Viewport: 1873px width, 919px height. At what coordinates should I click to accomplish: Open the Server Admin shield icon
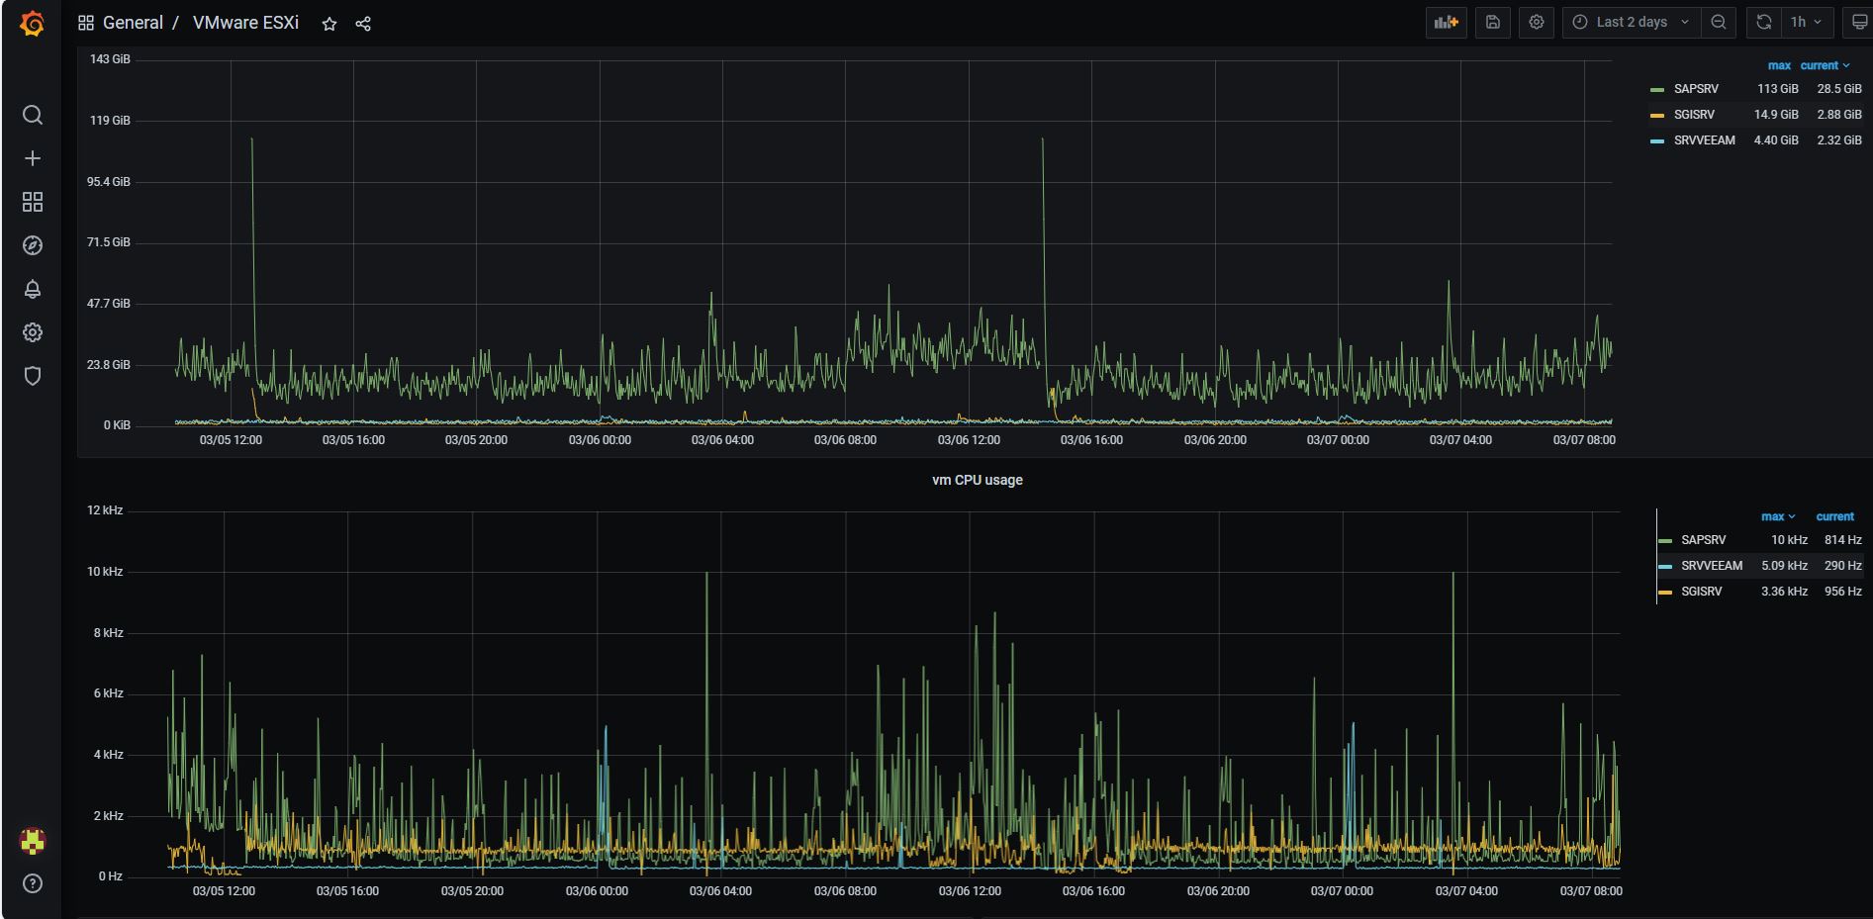point(33,376)
